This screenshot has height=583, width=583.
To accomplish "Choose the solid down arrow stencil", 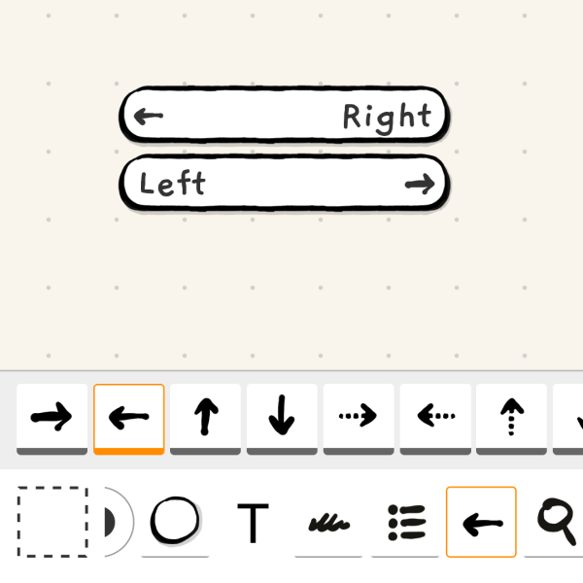I will pyautogui.click(x=282, y=419).
